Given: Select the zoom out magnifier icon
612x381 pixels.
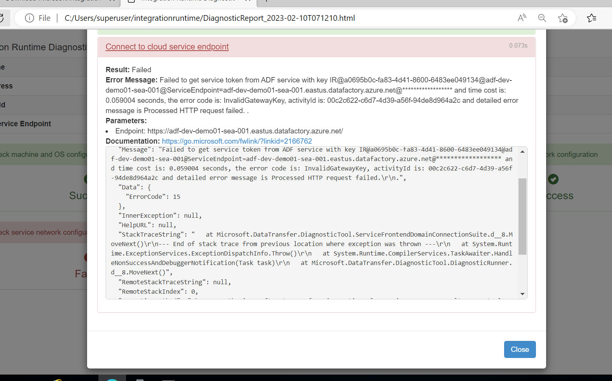Looking at the screenshot, I should coord(542,18).
